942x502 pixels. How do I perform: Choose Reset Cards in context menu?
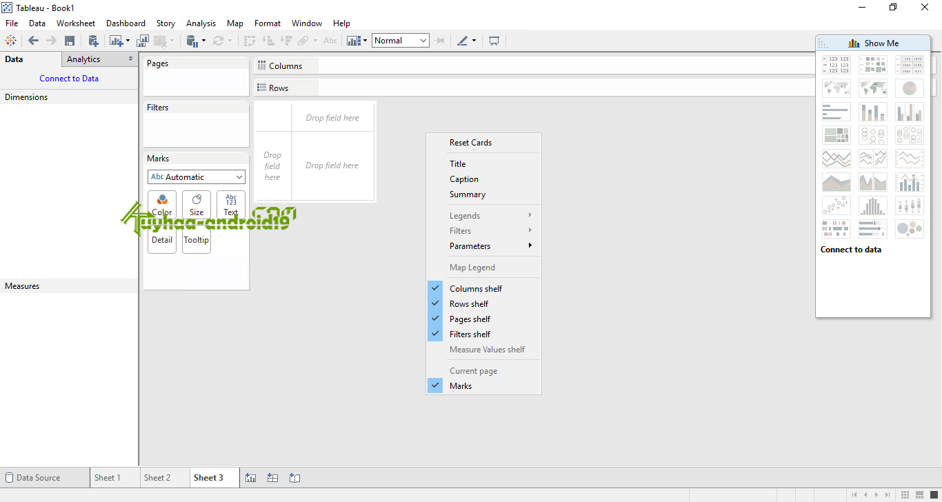tap(471, 142)
